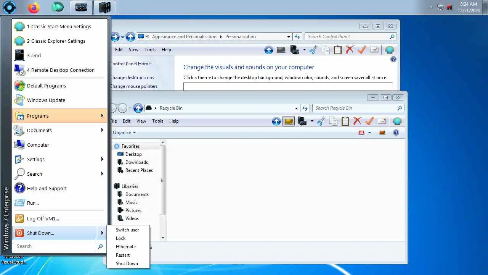Click Paste clipboard in Personalization toolbar
This screenshot has width=488, height=275.
pos(338,50)
